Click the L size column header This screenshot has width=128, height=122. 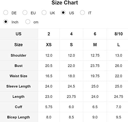tap(119, 45)
